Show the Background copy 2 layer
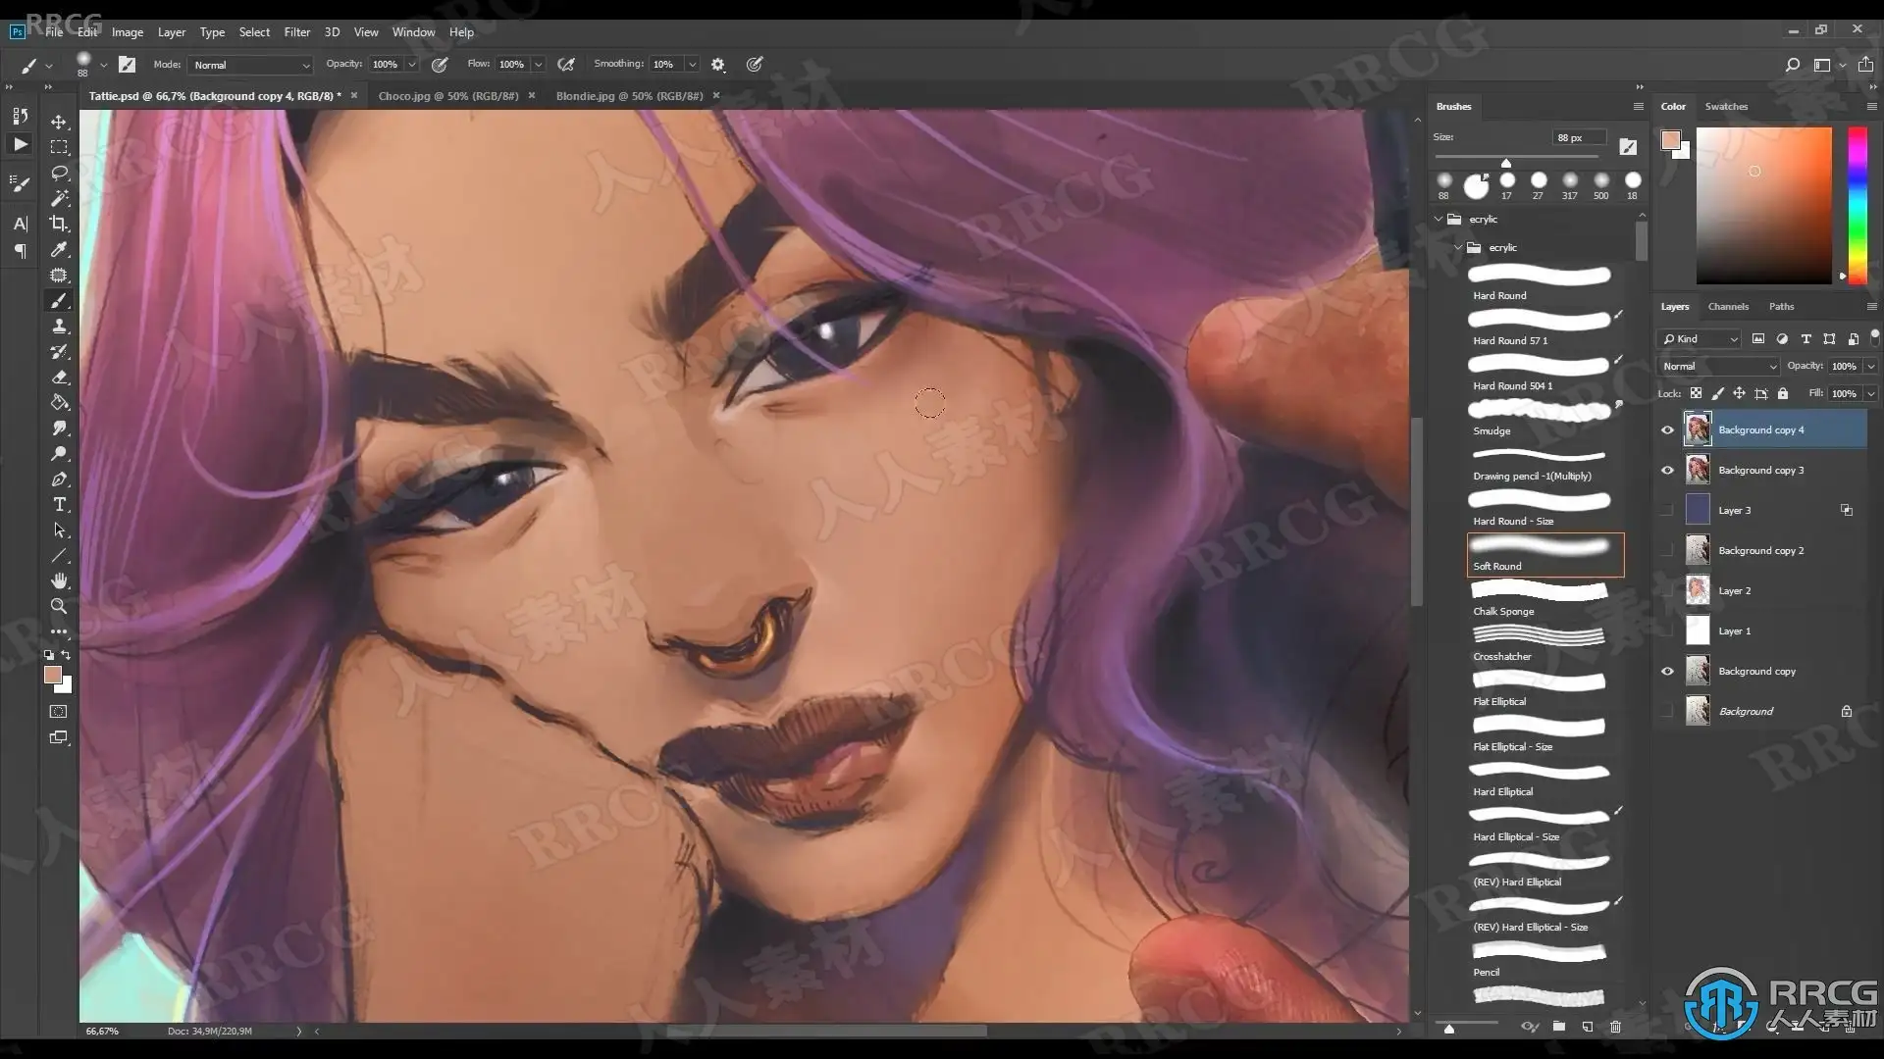Viewport: 1884px width, 1059px height. 1667,550
